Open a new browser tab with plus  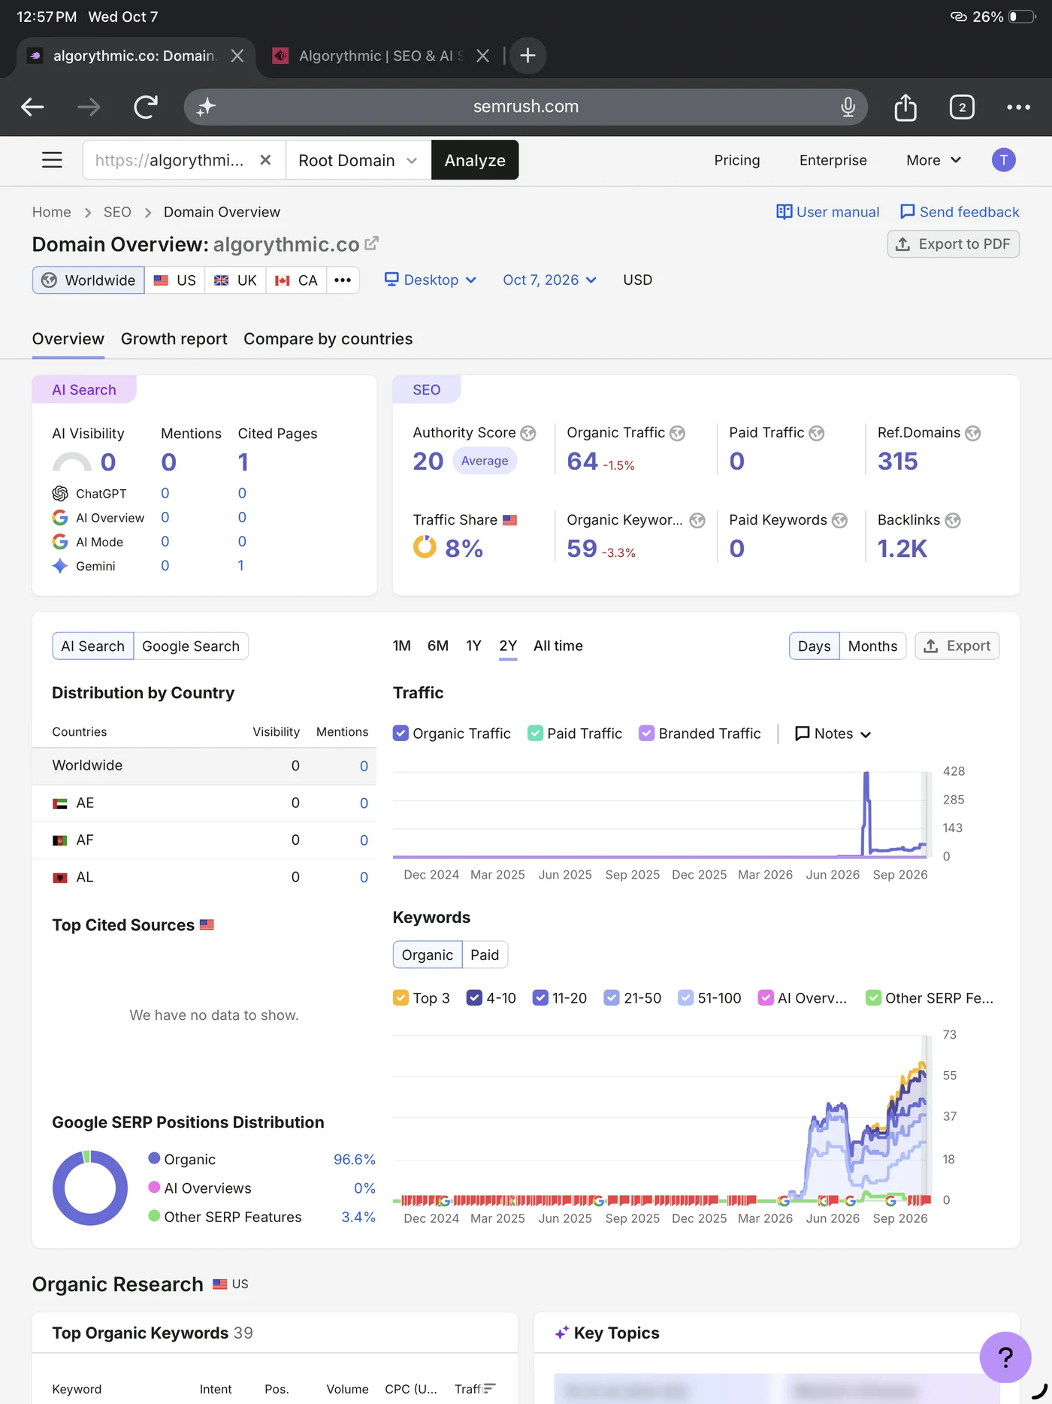pyautogui.click(x=528, y=56)
